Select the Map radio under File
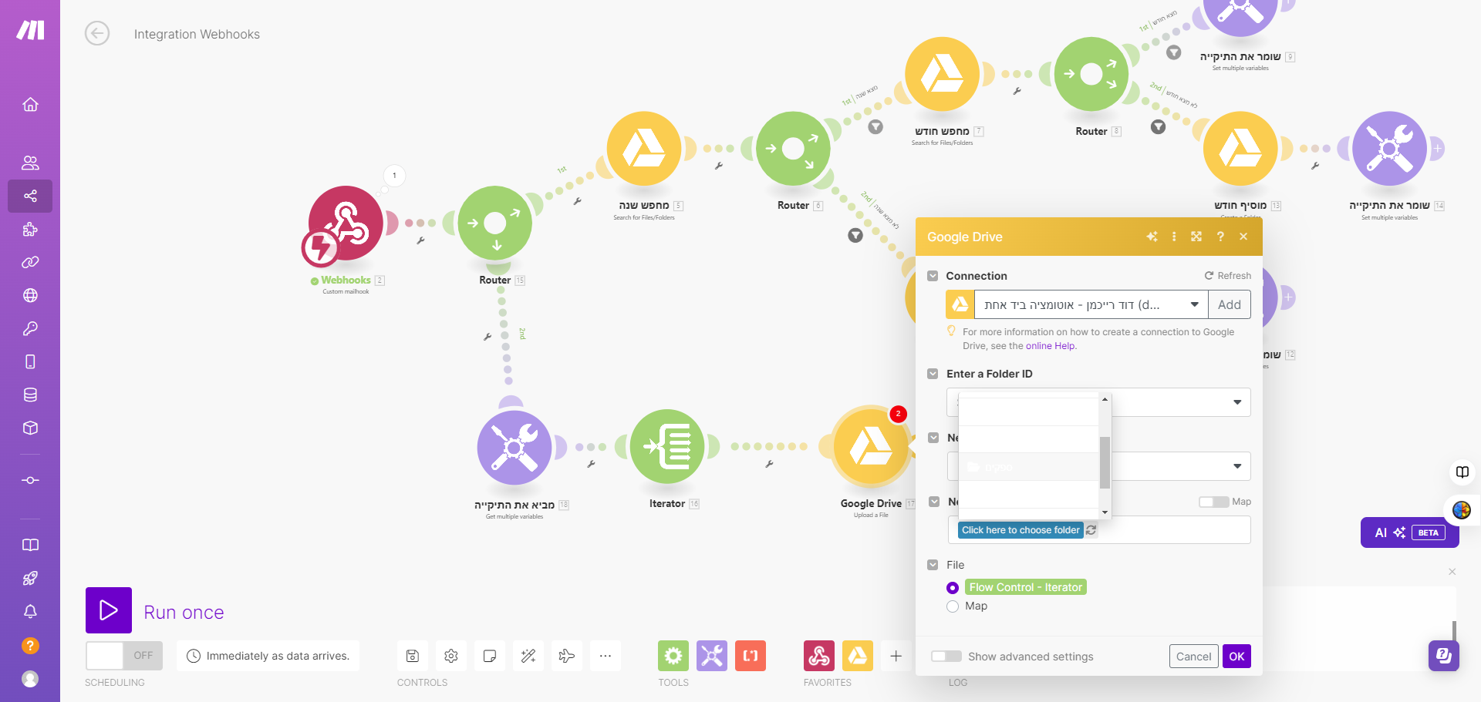The height and width of the screenshot is (702, 1481). (x=953, y=606)
